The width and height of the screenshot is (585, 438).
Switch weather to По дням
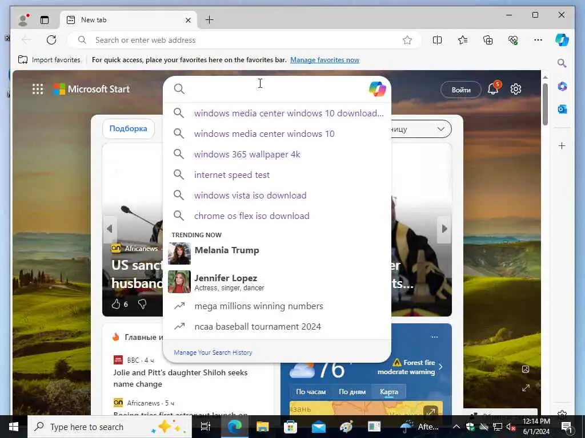pyautogui.click(x=352, y=392)
